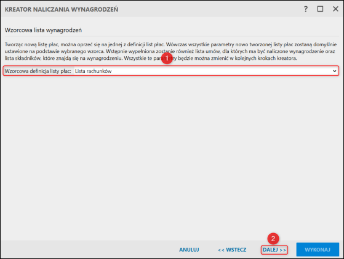Expand the Wzorcowa definicja listy płac dropdown arrow

[x=334, y=71]
